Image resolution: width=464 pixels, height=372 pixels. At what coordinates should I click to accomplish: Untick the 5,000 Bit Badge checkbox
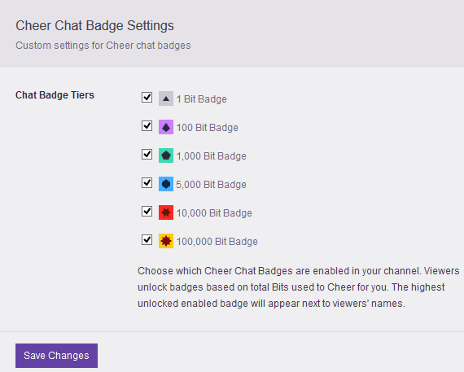(x=147, y=182)
